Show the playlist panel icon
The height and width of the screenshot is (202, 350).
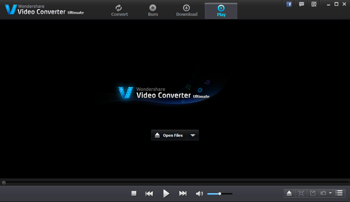coord(339,193)
